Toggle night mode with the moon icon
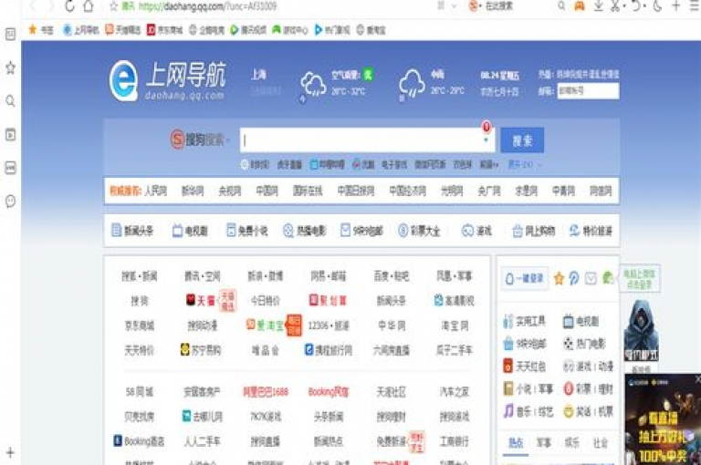 point(657,6)
